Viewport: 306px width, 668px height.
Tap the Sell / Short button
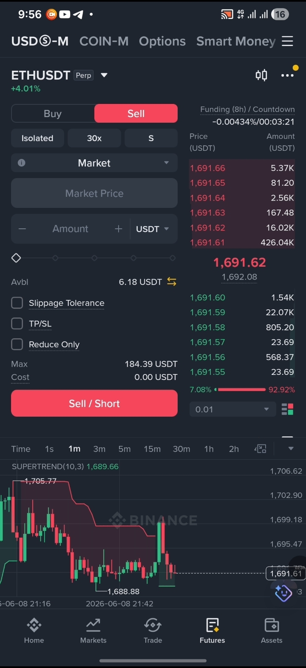click(94, 403)
